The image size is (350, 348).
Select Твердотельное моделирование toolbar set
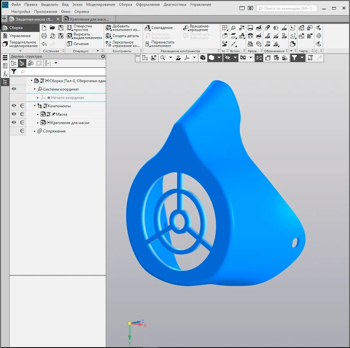click(x=23, y=44)
